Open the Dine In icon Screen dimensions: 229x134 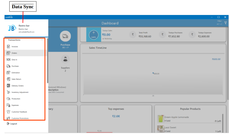pyautogui.click(x=8, y=60)
